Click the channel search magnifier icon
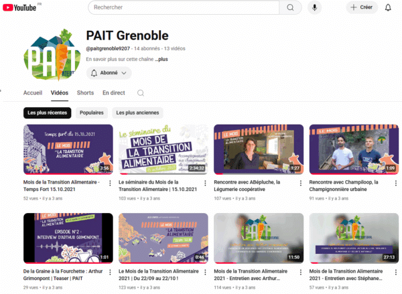This screenshot has width=402, height=294. point(141,93)
